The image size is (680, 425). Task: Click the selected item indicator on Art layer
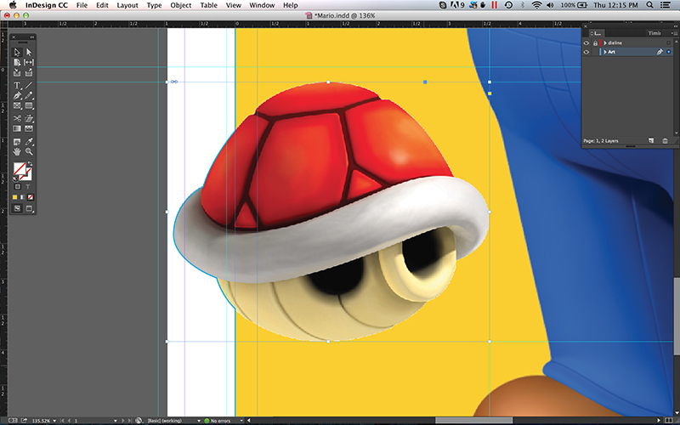click(668, 52)
